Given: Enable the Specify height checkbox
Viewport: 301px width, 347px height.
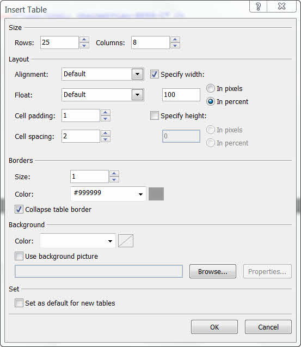Looking at the screenshot, I should point(155,115).
